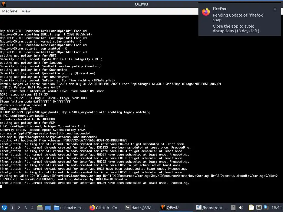Viewport: 283px width, 212px height.
Task: Click the Firefox logo in the notification
Action: (x=206, y=12)
